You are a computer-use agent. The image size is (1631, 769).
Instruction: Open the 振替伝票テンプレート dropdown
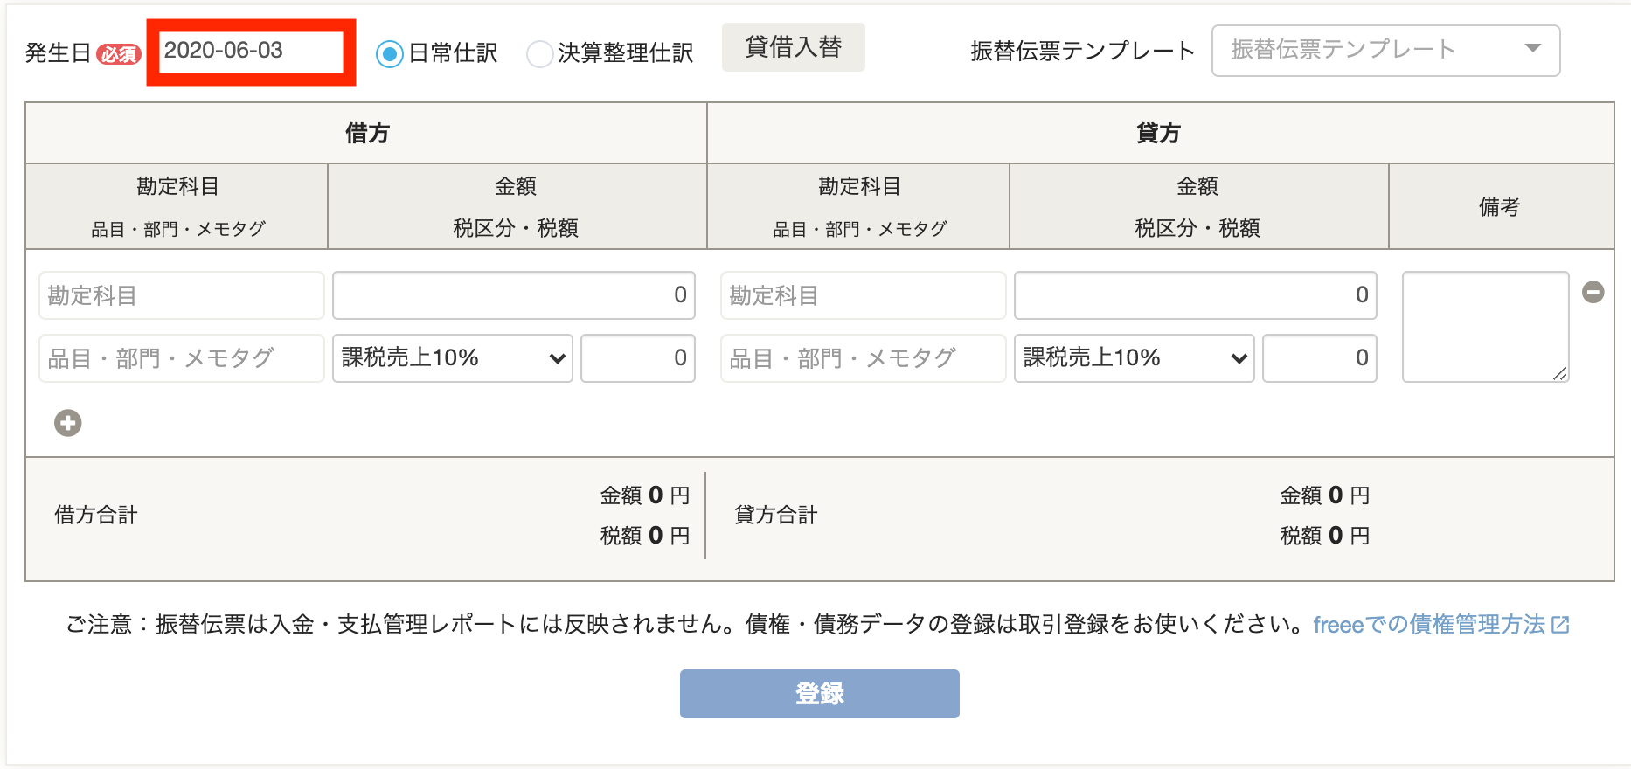[x=1385, y=51]
